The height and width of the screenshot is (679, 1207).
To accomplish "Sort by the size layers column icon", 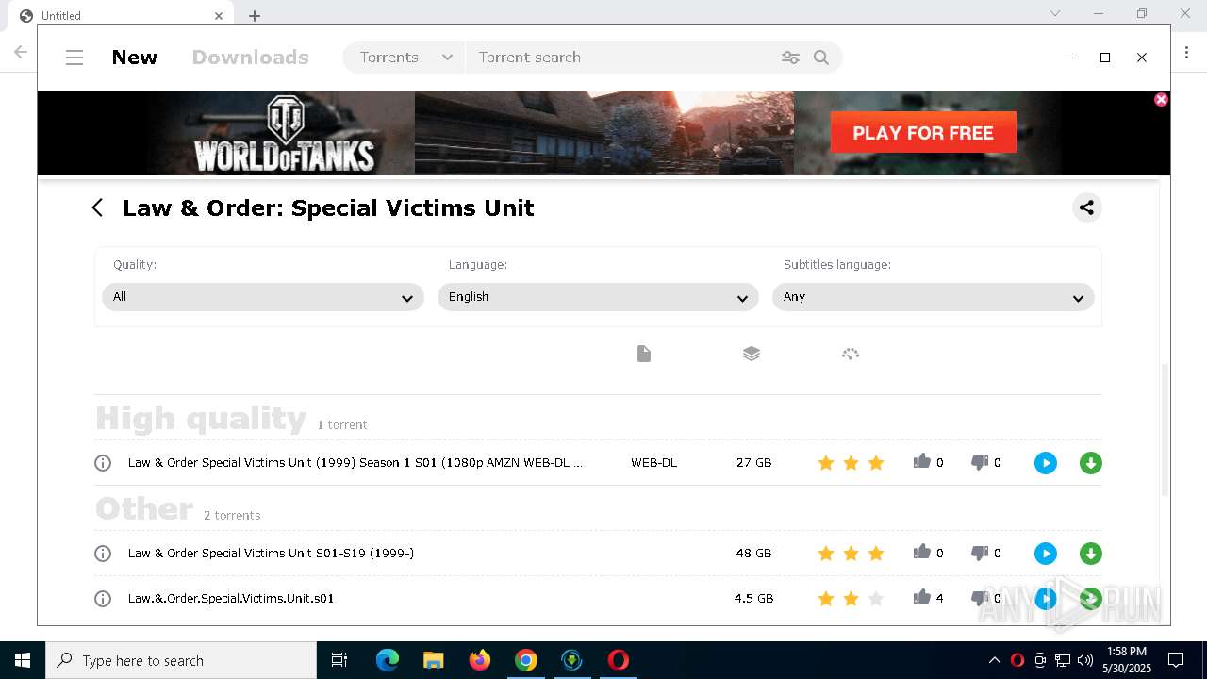I will (x=752, y=354).
